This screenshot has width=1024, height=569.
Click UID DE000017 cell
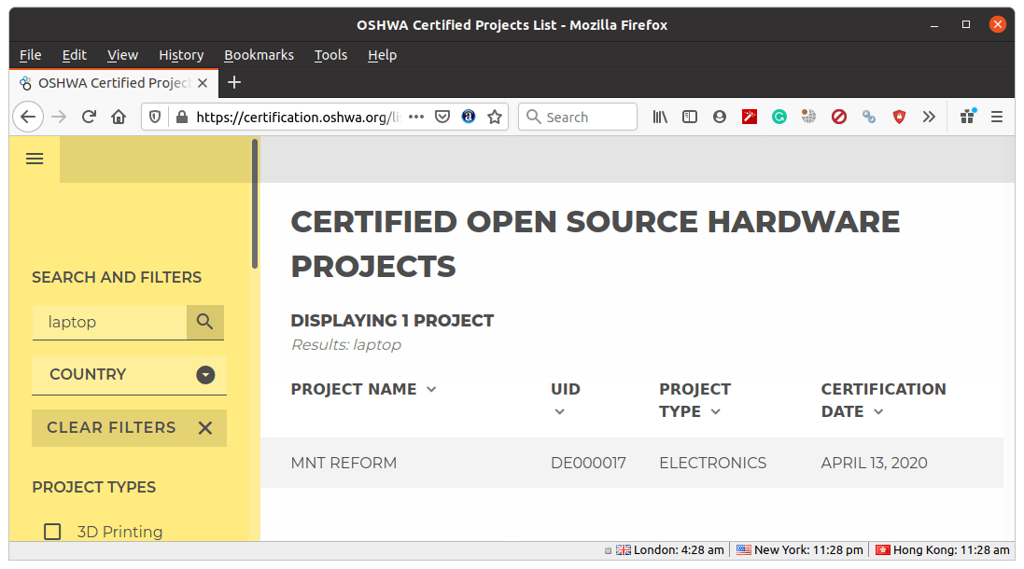coord(588,464)
